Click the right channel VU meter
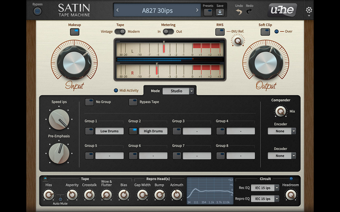 click(x=170, y=70)
